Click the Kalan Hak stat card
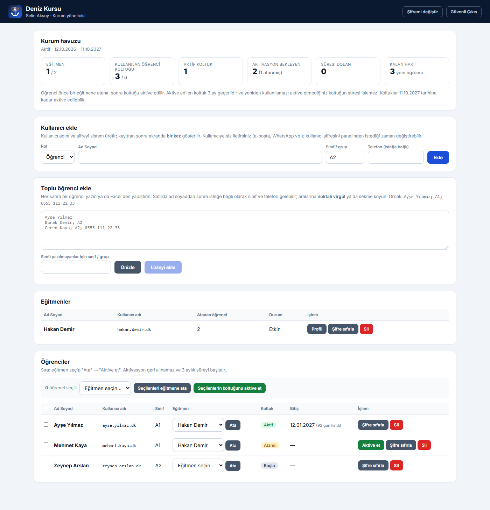 click(x=416, y=71)
